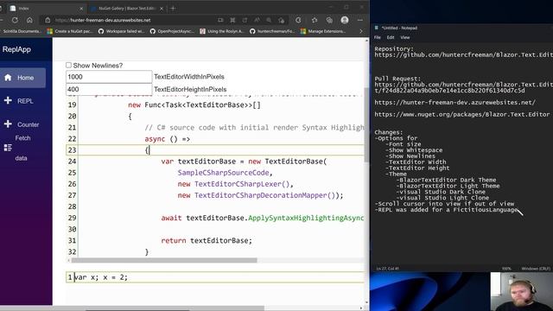Close the Index browser tab
This screenshot has height=311, width=553.
coord(81,9)
